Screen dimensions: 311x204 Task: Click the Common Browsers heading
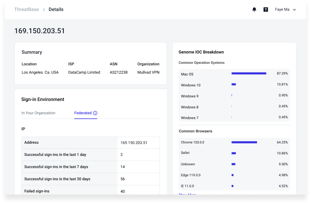(195, 131)
